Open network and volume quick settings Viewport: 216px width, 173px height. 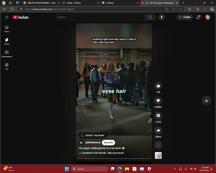click(x=193, y=169)
